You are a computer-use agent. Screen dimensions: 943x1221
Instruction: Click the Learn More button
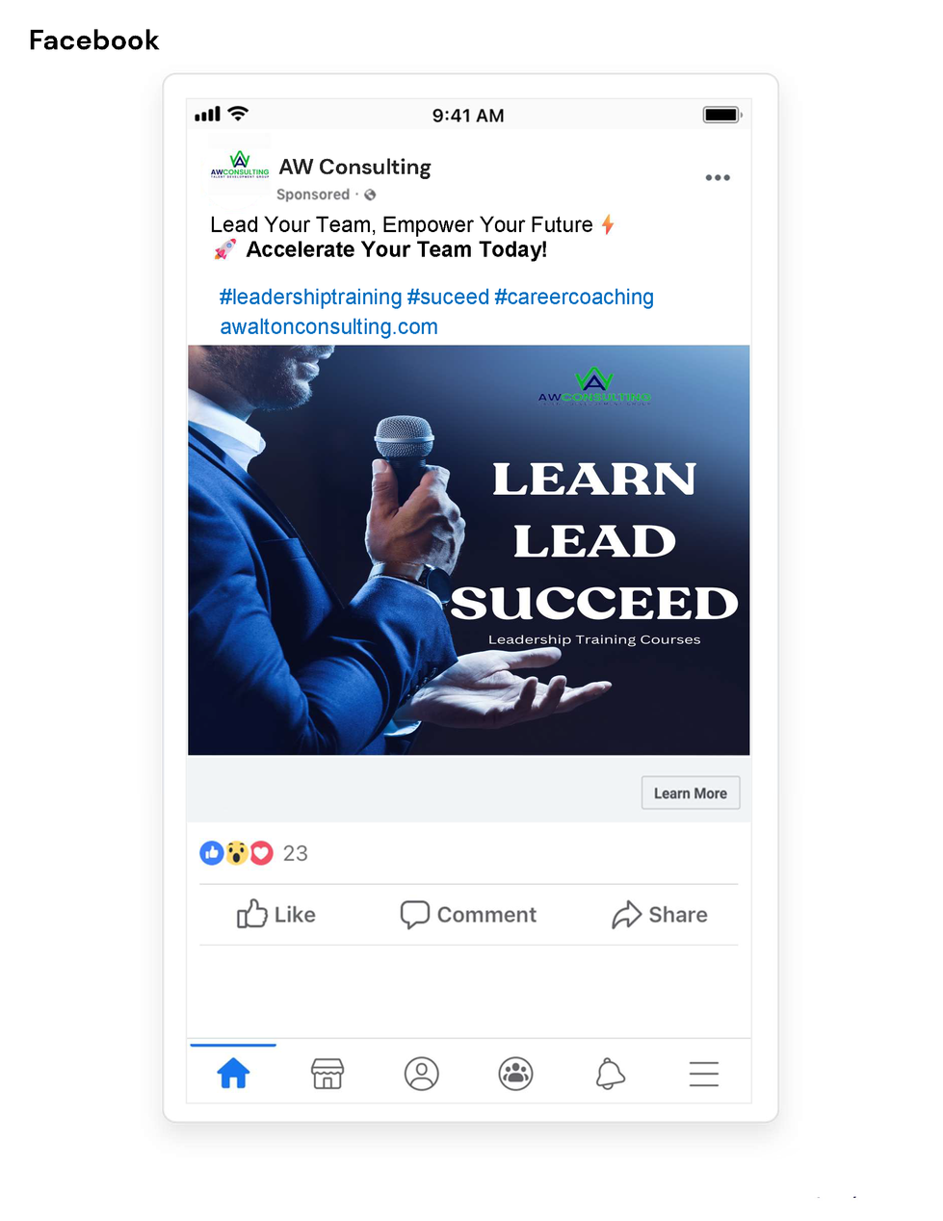click(691, 792)
